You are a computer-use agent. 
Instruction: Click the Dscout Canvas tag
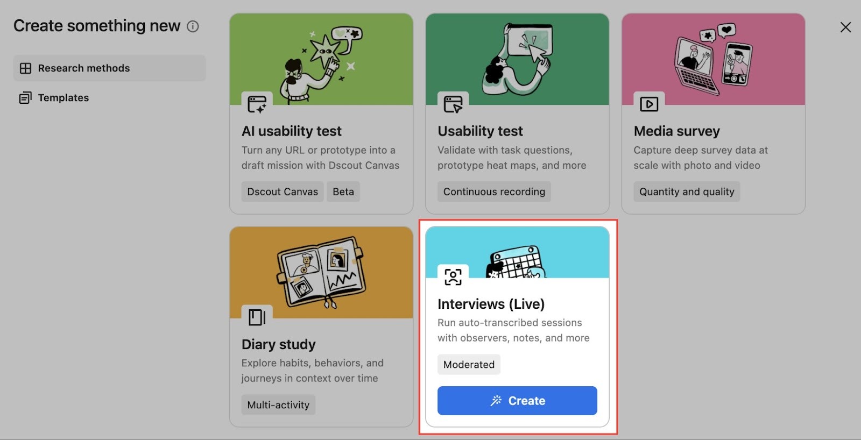(x=283, y=192)
